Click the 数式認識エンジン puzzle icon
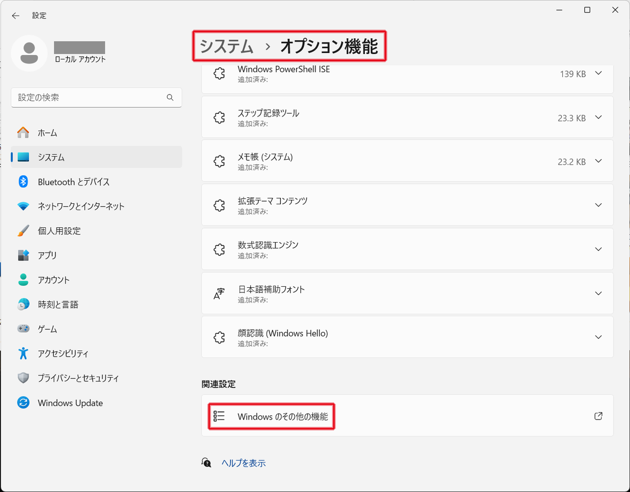The width and height of the screenshot is (630, 492). click(x=219, y=249)
